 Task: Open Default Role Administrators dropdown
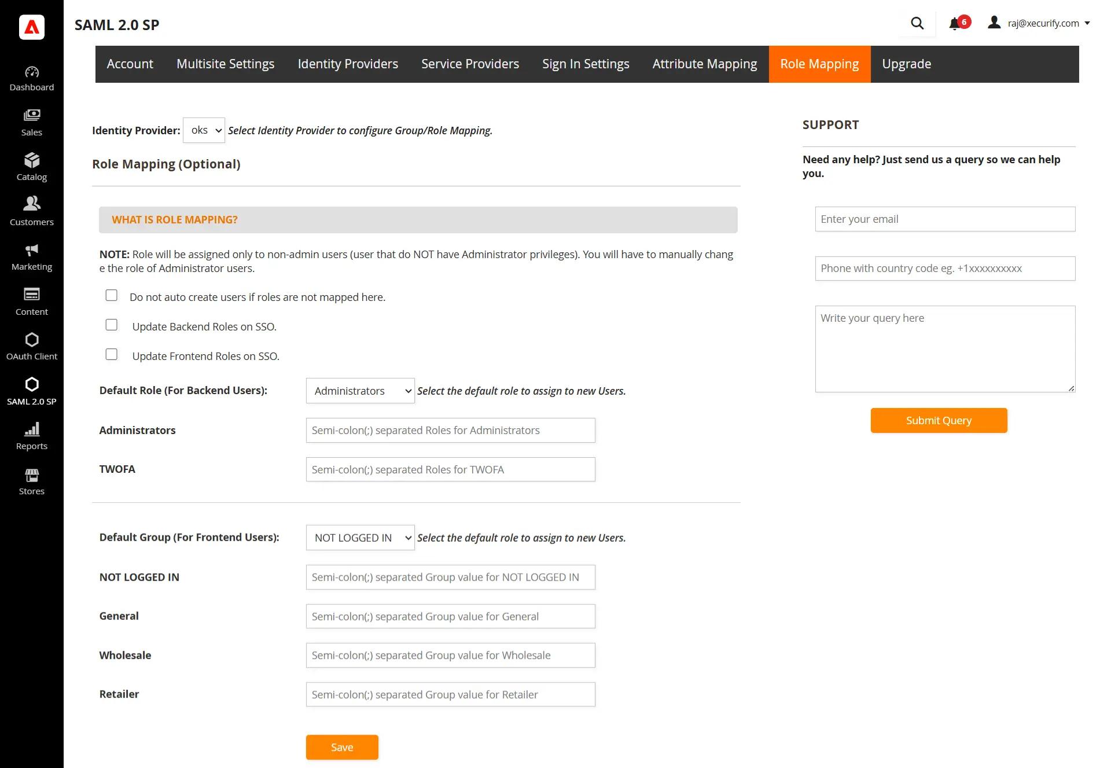360,391
